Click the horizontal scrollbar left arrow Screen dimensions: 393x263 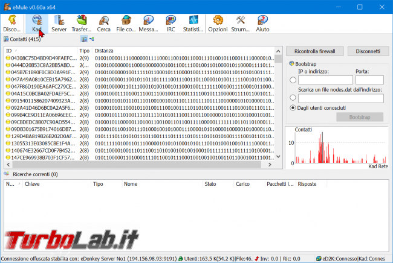[8, 165]
